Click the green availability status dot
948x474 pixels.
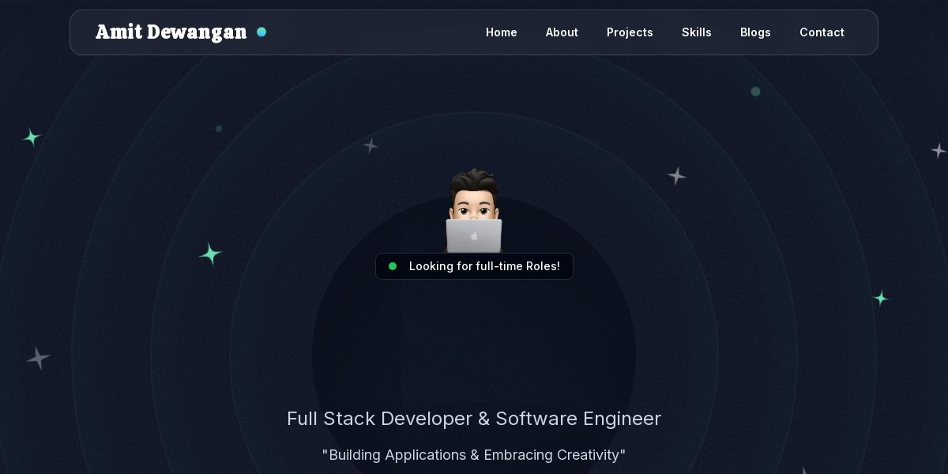(393, 266)
